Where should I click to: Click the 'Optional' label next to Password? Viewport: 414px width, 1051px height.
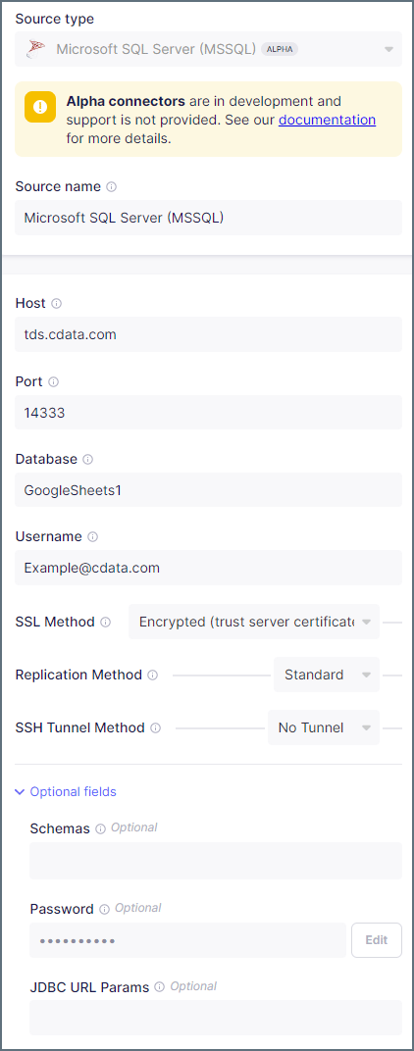[138, 908]
